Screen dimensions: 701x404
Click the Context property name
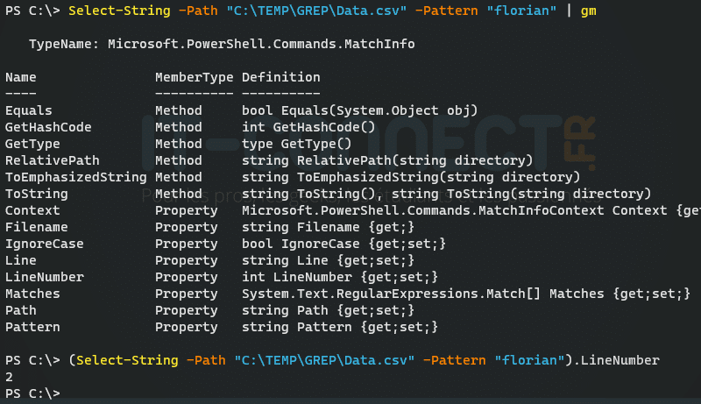click(x=32, y=210)
